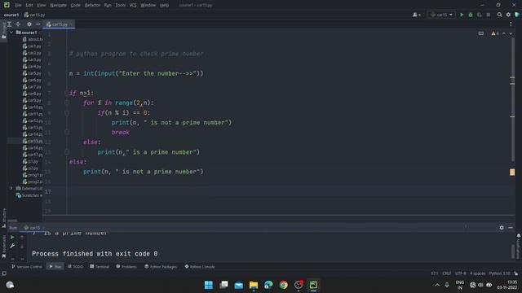Screen dimensions: 522x293
Task: Open the TODO tool window
Action: pos(75,267)
